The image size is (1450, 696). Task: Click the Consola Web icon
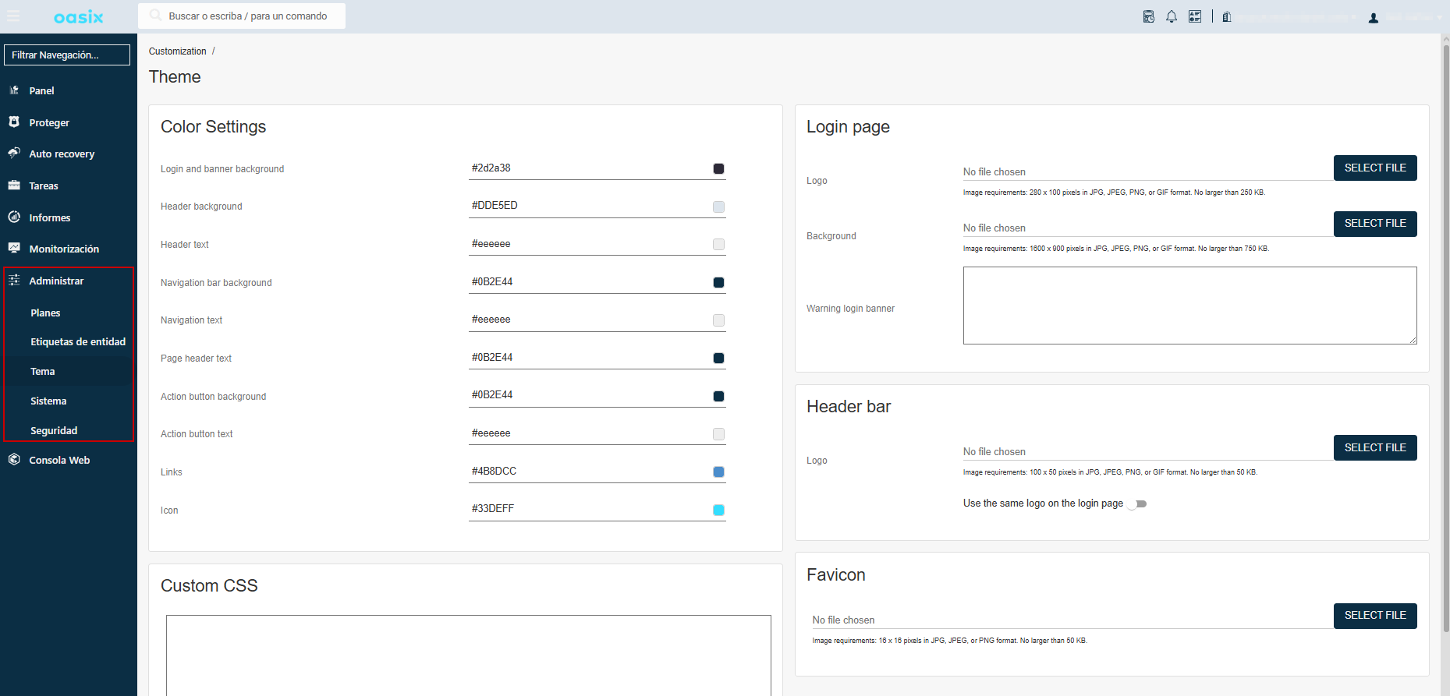click(14, 460)
